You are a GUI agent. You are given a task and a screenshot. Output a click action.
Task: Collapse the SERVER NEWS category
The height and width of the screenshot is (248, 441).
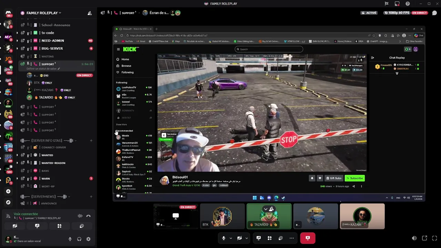tap(45, 197)
